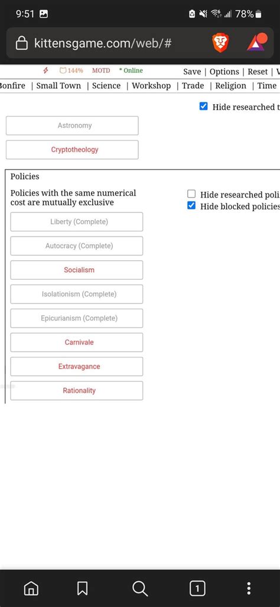This screenshot has height=607, width=280.
Task: Open the Brave rewards triangle icon
Action: (257, 43)
